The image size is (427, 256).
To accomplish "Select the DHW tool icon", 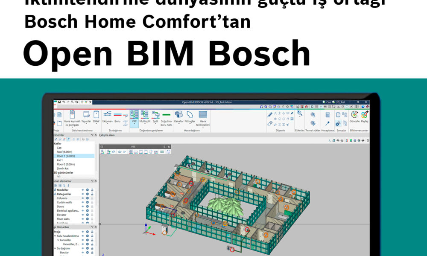I will click(96, 116).
